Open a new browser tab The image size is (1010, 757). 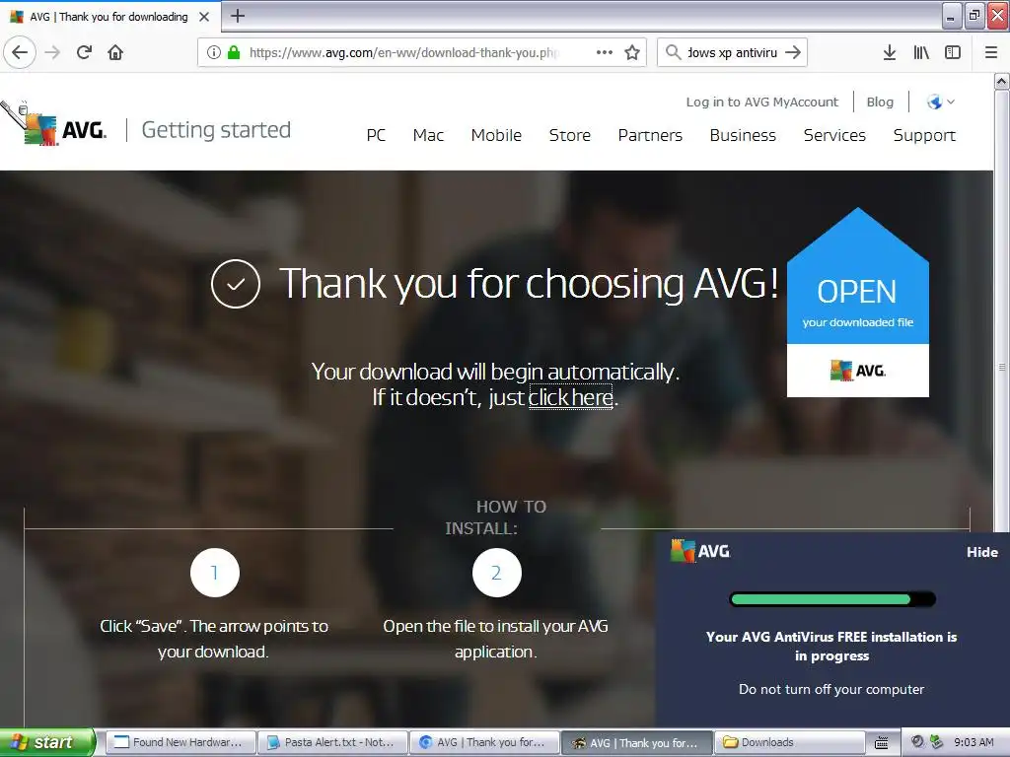coord(238,16)
